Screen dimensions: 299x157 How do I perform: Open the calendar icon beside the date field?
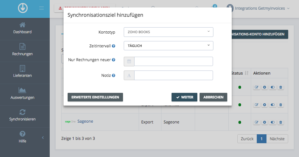(129, 61)
